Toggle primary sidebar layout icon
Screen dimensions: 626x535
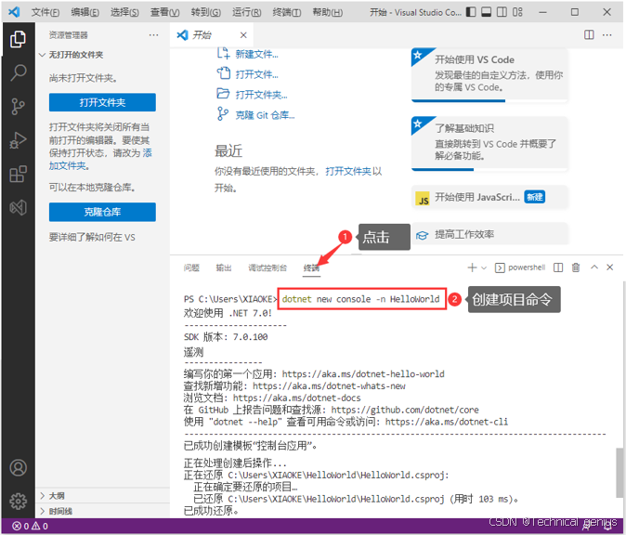coord(471,12)
